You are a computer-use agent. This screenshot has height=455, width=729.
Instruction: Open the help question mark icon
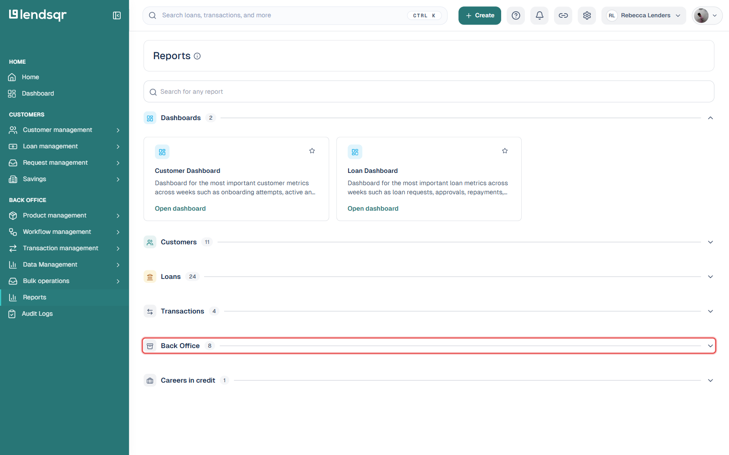click(516, 15)
